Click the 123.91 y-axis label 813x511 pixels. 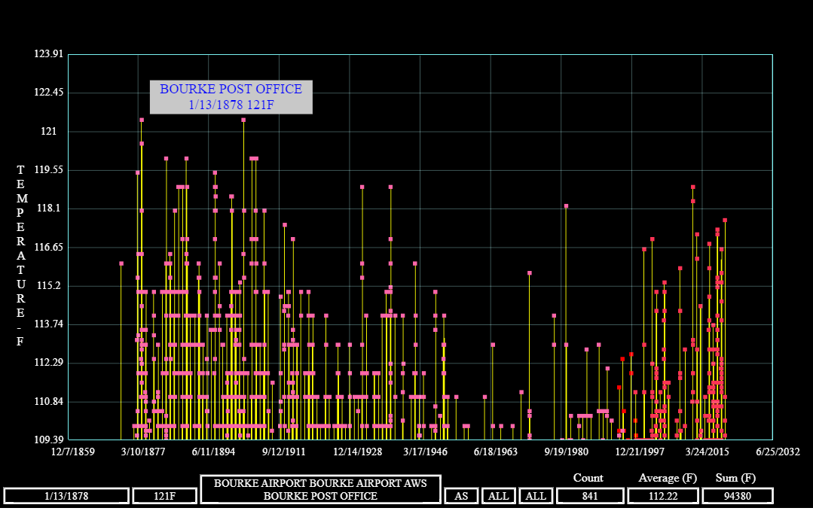(48, 54)
